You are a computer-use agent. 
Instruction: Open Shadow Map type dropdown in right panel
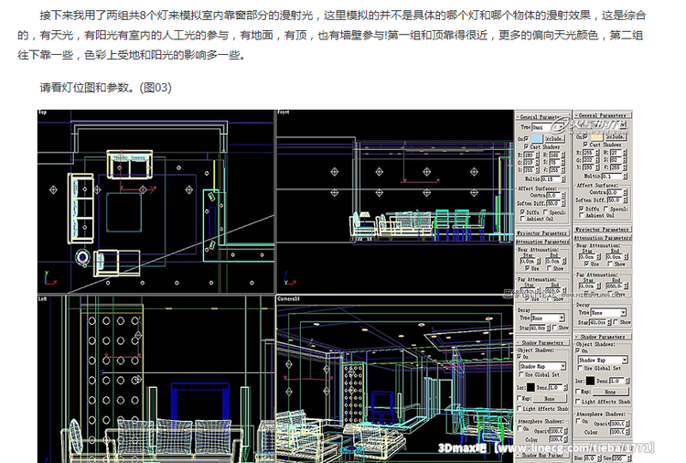[603, 360]
